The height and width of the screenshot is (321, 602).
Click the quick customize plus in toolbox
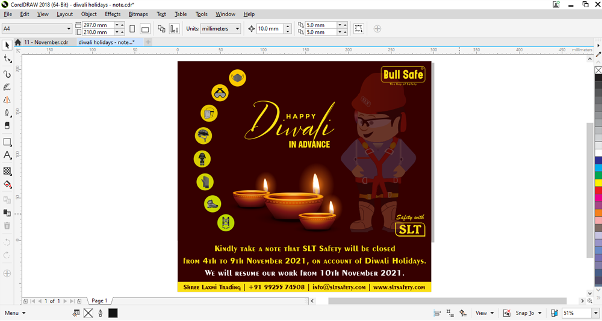click(7, 273)
